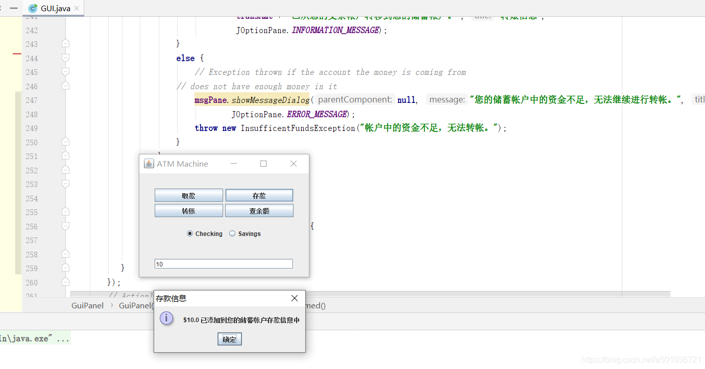Click the fold marker at line 251
Screen dimensions: 705x369
pos(65,156)
